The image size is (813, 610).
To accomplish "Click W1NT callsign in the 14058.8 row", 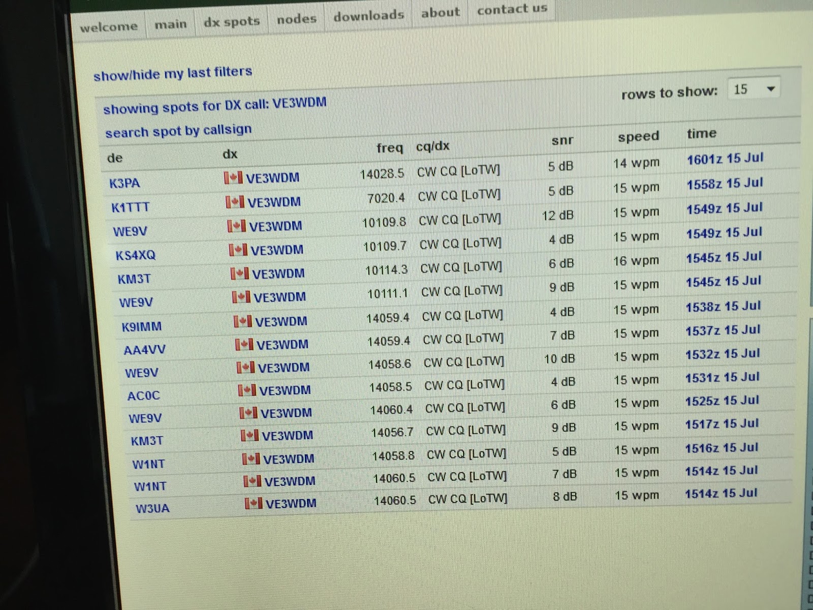I will tap(148, 464).
